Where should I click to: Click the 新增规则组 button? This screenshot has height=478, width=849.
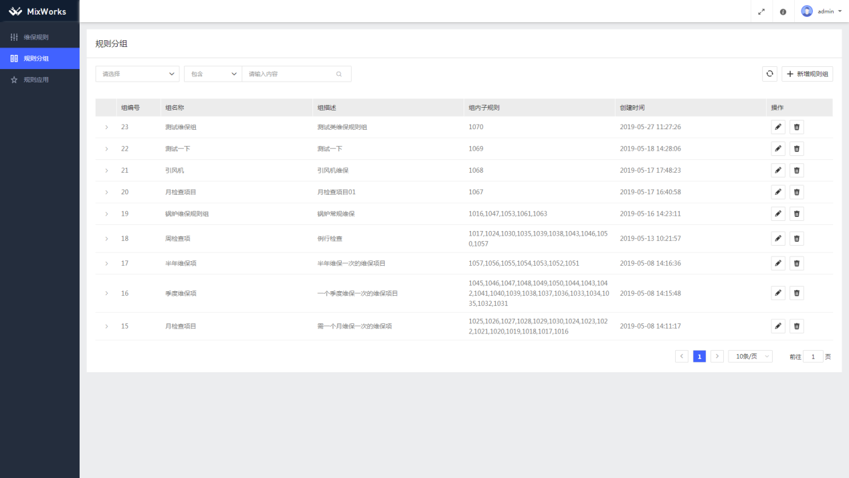(x=807, y=74)
